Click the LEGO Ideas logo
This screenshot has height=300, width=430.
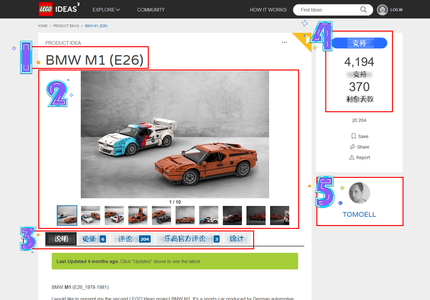(x=59, y=9)
